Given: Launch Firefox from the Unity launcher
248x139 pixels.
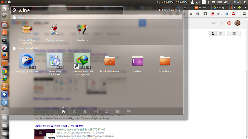Looking at the screenshot, I should (4, 56).
